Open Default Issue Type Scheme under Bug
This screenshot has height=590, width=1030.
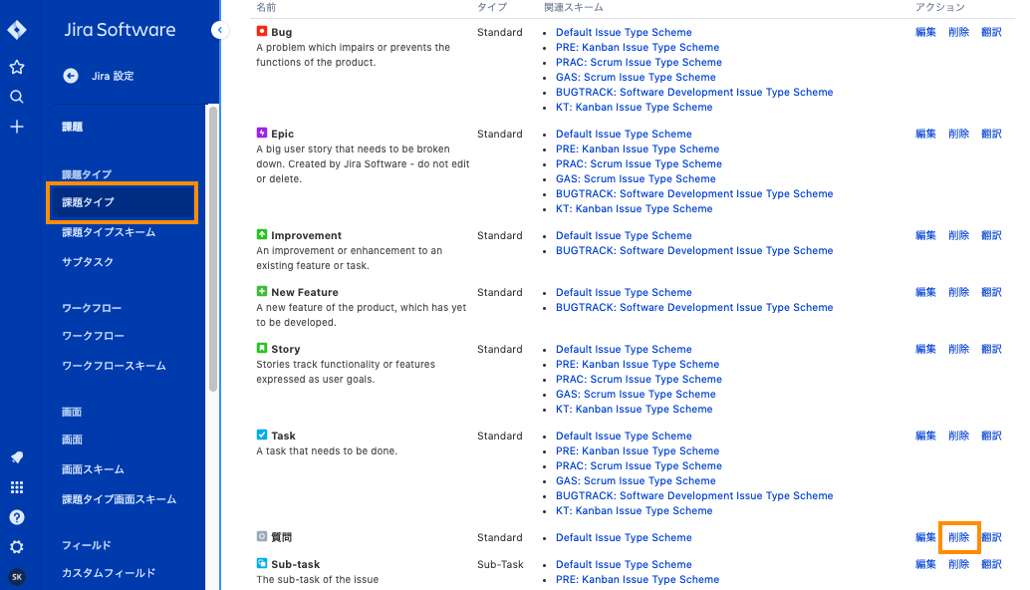pos(624,32)
